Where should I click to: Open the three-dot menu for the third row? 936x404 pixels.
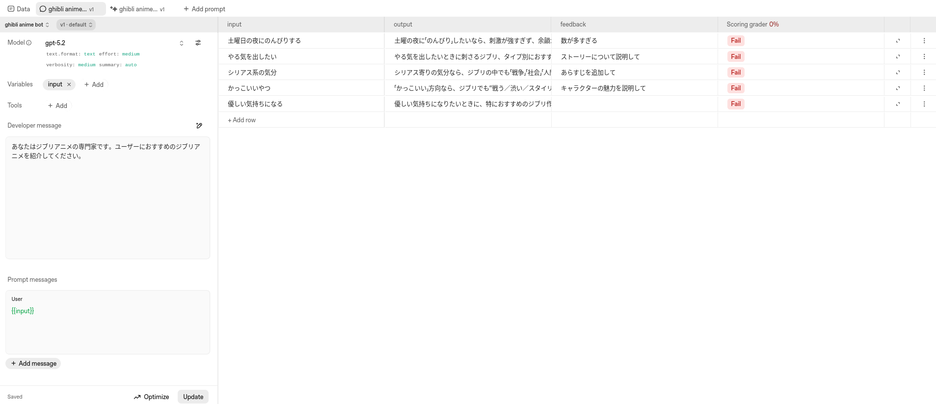tap(924, 73)
